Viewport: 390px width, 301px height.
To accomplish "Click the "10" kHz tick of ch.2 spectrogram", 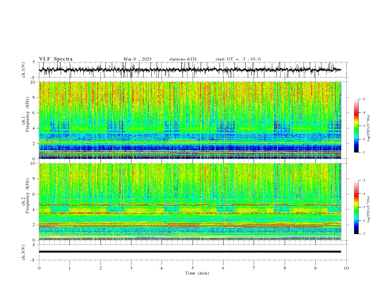I will pyautogui.click(x=34, y=163).
